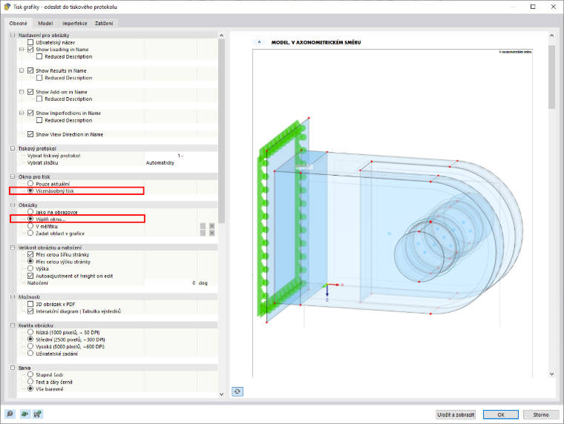Image resolution: width=564 pixels, height=424 pixels.
Task: Toggle Autoadjustment of height on edit
Action: [x=30, y=276]
